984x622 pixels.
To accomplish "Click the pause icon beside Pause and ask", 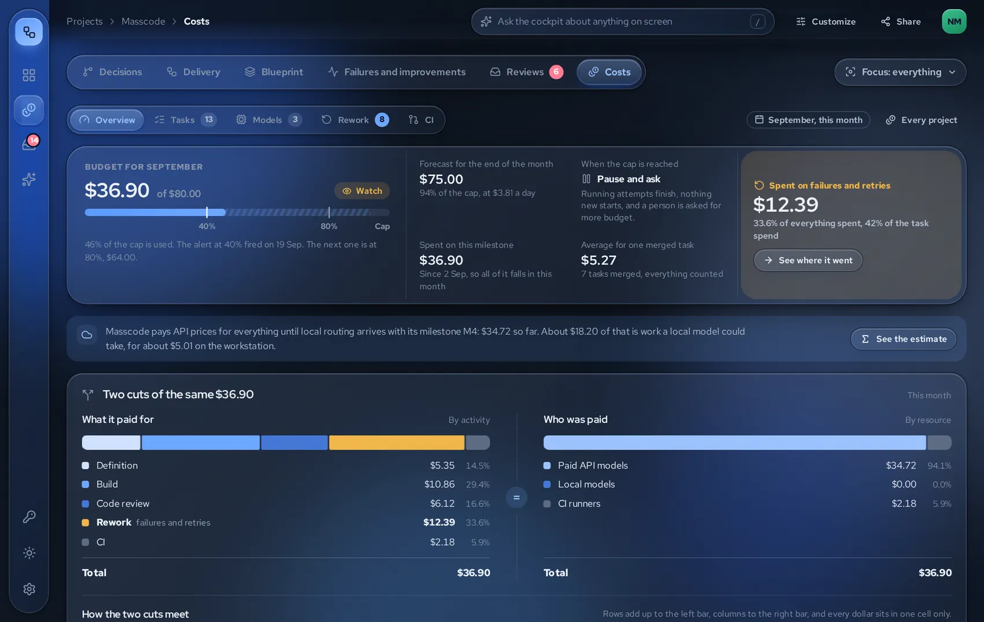I will coord(586,179).
